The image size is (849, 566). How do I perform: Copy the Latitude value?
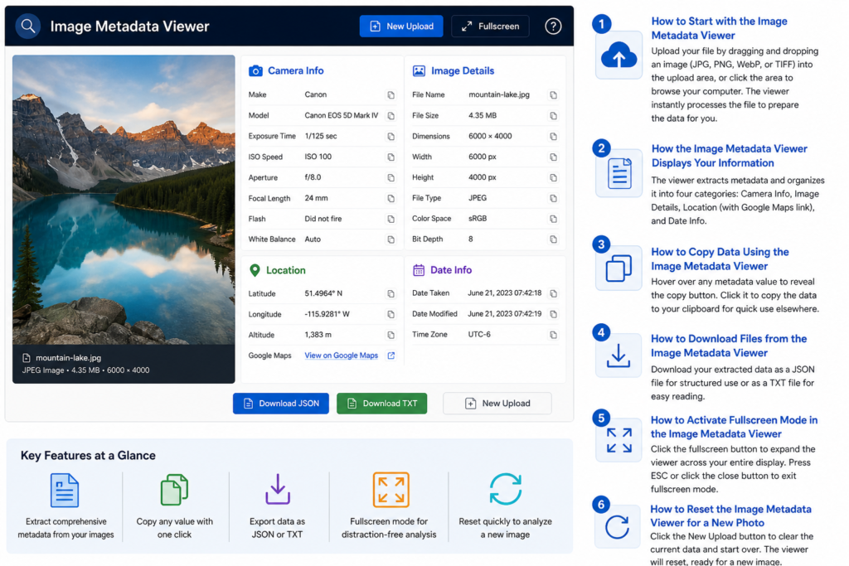[x=391, y=294]
